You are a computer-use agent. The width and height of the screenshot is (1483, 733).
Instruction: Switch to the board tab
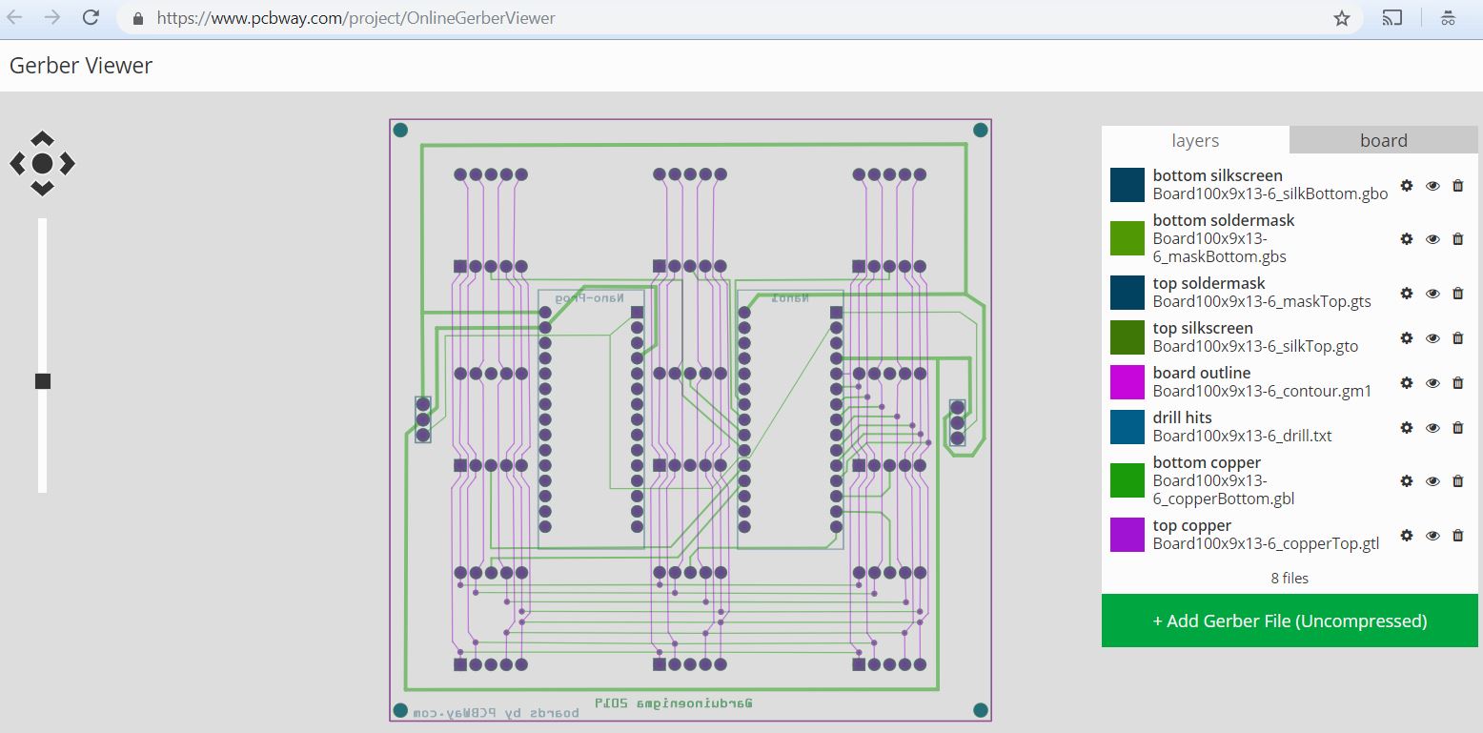coord(1383,140)
